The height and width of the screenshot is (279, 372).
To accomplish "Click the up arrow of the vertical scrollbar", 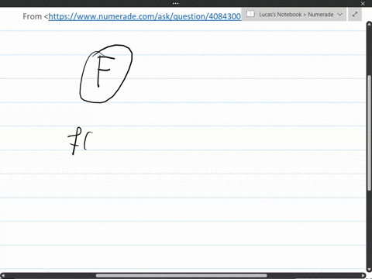I will (369, 24).
